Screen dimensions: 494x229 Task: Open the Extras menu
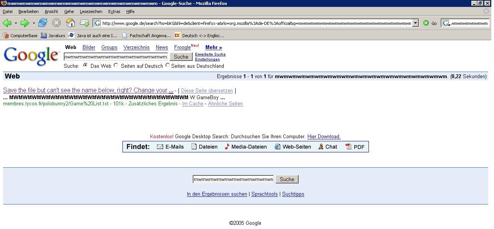point(114,11)
